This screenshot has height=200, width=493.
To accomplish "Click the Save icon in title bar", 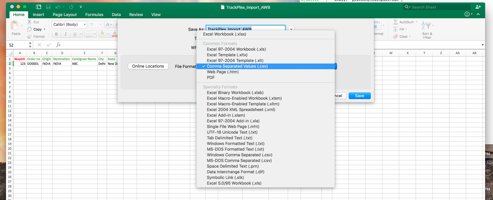I will point(48,7).
